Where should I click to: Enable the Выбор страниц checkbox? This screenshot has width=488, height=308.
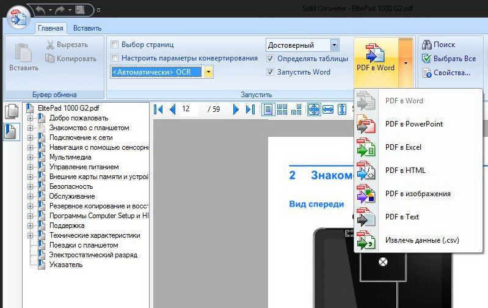pyautogui.click(x=115, y=44)
